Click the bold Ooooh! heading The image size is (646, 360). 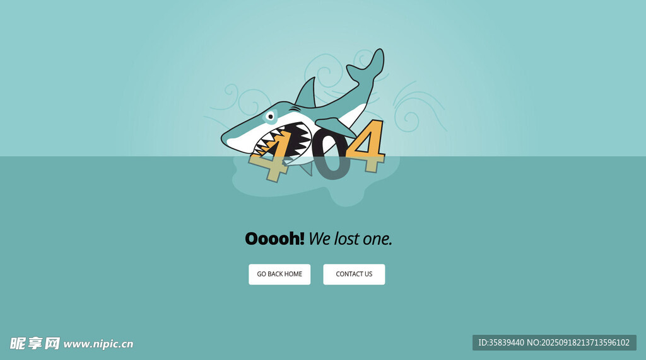point(274,239)
